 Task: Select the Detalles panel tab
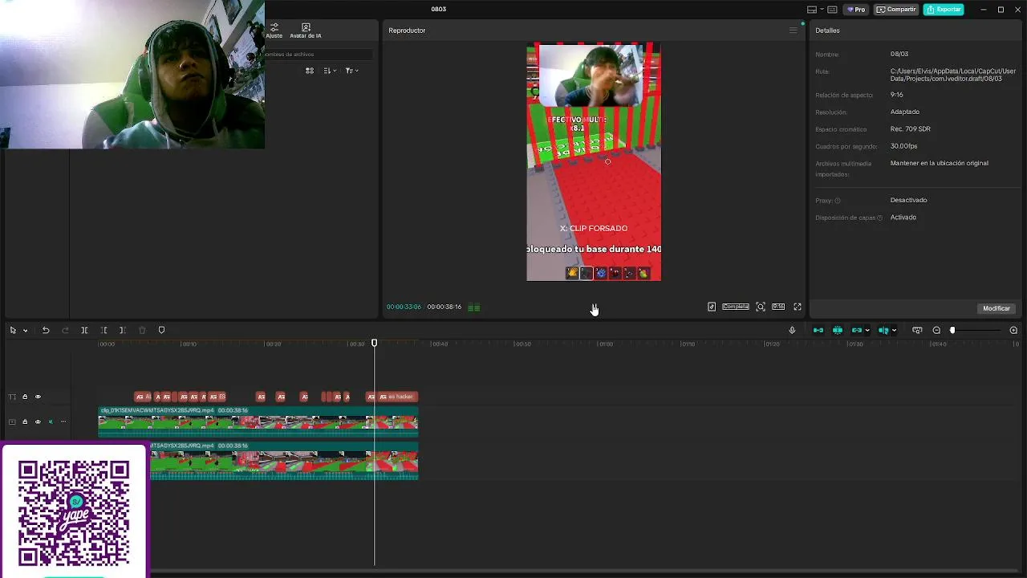827,31
